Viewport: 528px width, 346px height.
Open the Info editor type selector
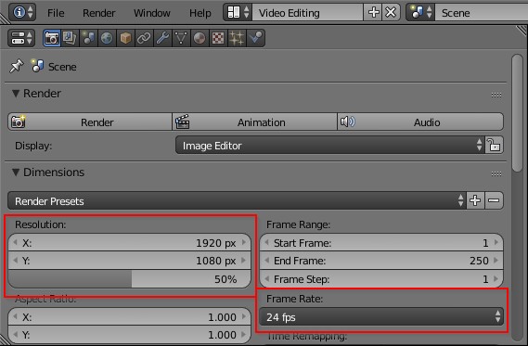[x=22, y=12]
